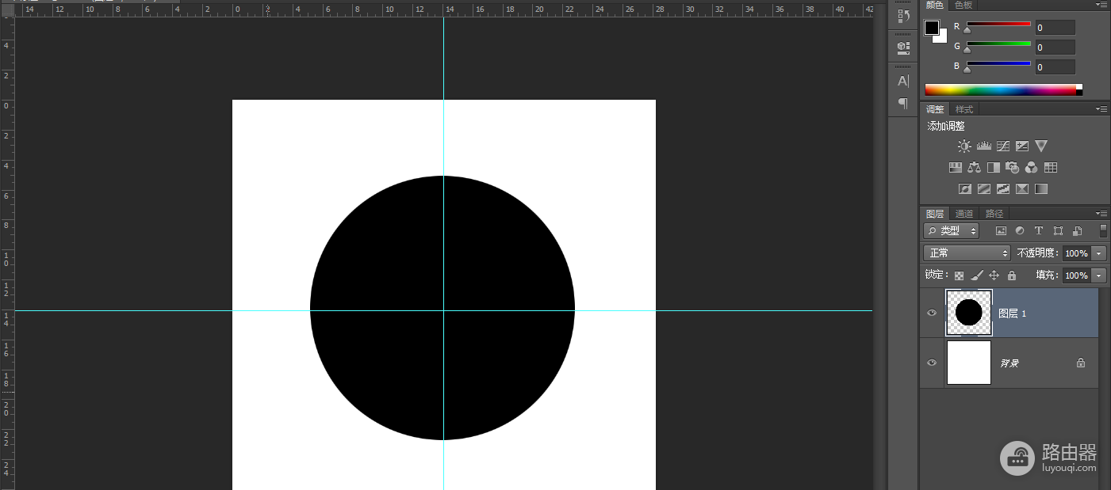
Task: Filter layers by pixel layers icon
Action: coord(1001,231)
